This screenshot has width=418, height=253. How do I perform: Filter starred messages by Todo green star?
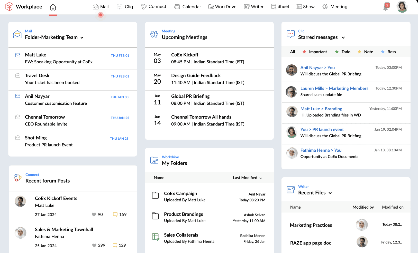(337, 52)
